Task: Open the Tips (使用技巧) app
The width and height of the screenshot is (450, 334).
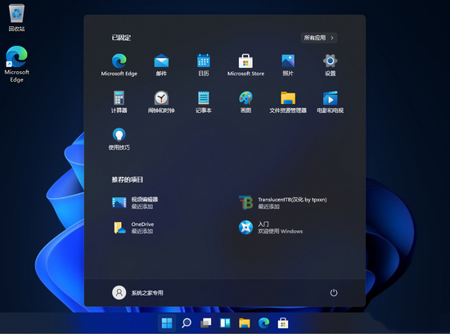Action: [119, 138]
